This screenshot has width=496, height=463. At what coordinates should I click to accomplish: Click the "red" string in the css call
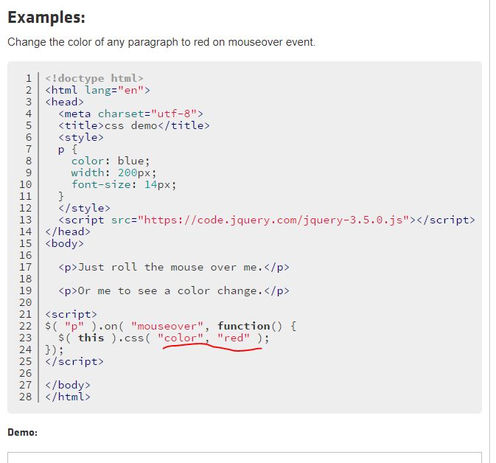click(234, 338)
